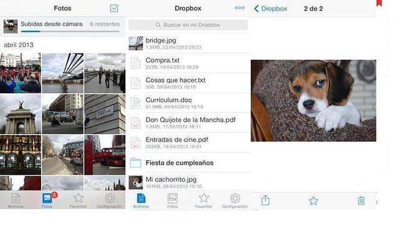Select Archivos tab in the Dropbox file list screen
The width and height of the screenshot is (401, 225).
click(x=141, y=201)
